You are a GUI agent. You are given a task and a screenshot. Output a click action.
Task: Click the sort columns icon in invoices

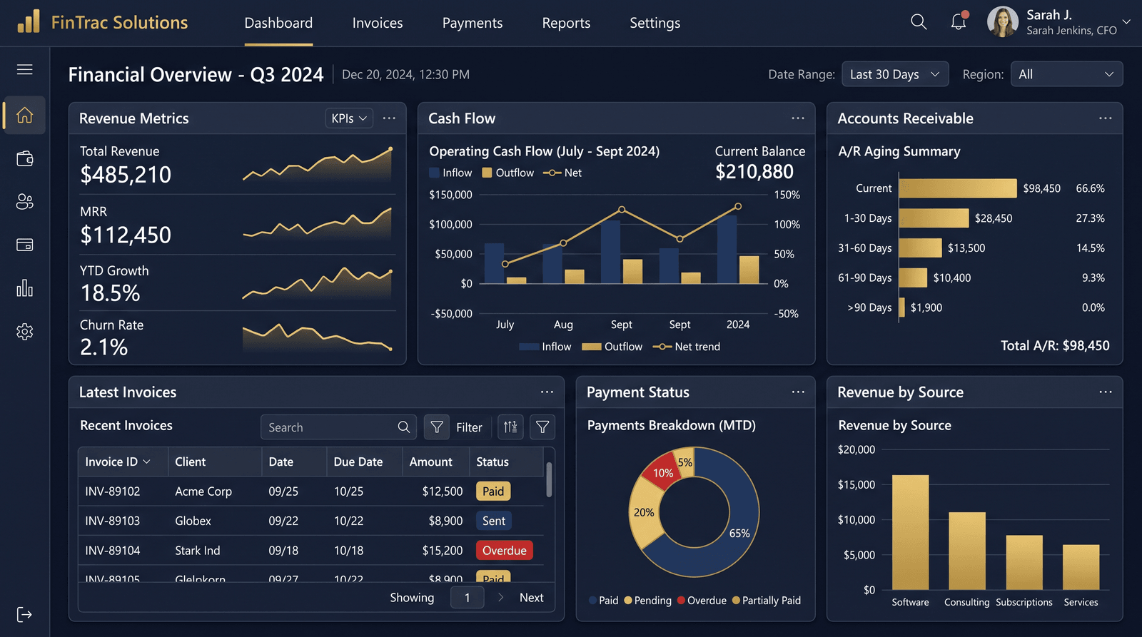click(x=510, y=427)
